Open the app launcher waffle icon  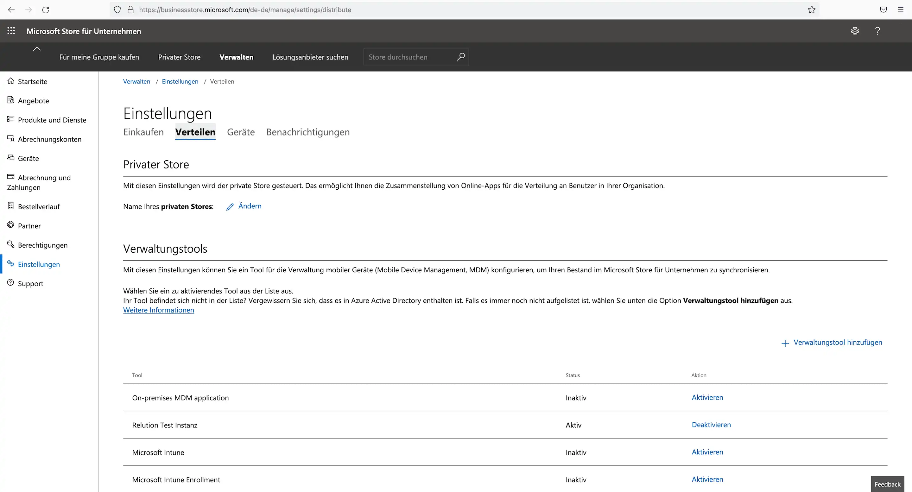pos(11,31)
